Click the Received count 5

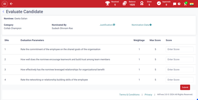tap(115, 5)
